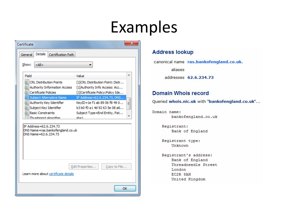288x216 pixels.
Task: Select the Authority Information Access row
Action: pos(75,87)
